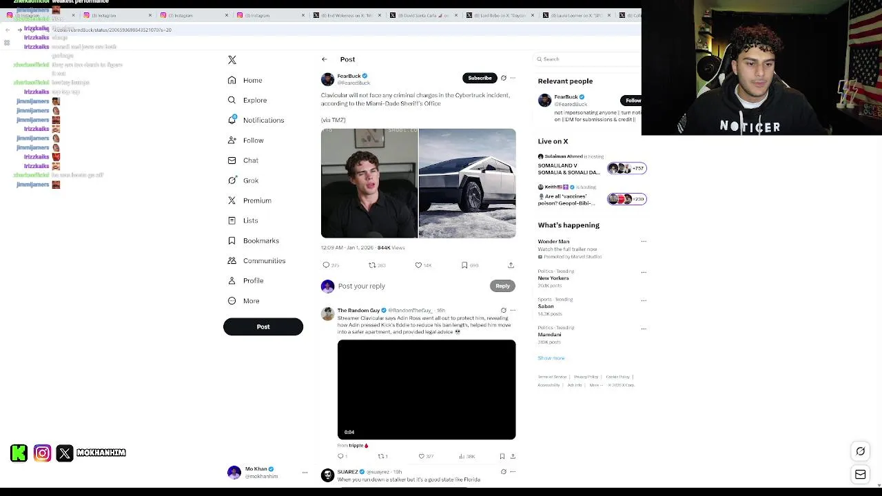
Task: Reply to The Random Guy's post
Action: click(x=342, y=456)
